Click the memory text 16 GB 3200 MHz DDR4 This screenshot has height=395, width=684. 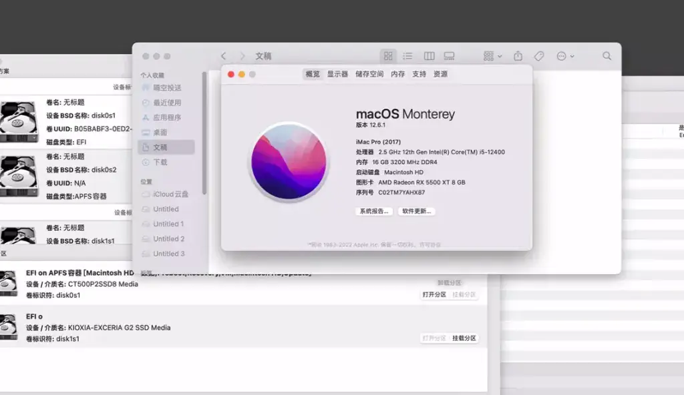pyautogui.click(x=404, y=162)
